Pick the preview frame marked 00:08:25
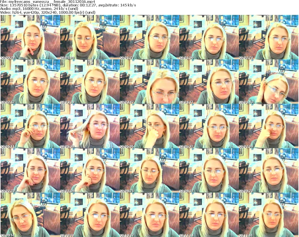Viewport: 299px width, 237px height. click(149, 170)
